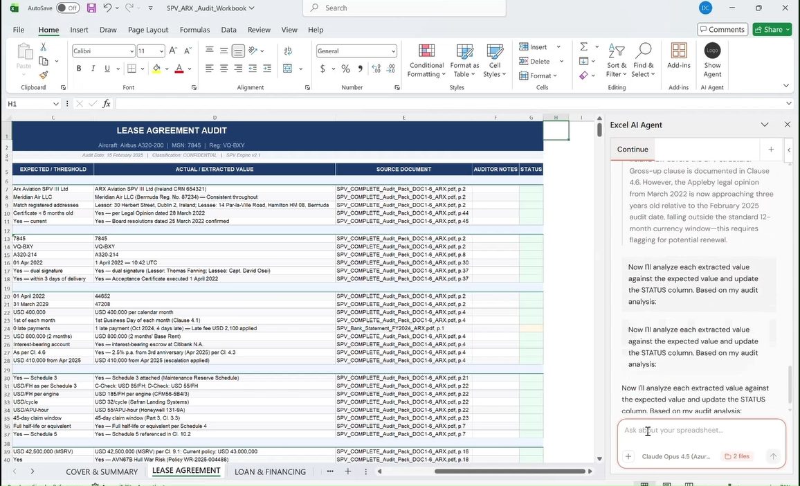This screenshot has width=800, height=486.
Task: Click the Ask about your spreadsheet input
Action: click(x=701, y=431)
